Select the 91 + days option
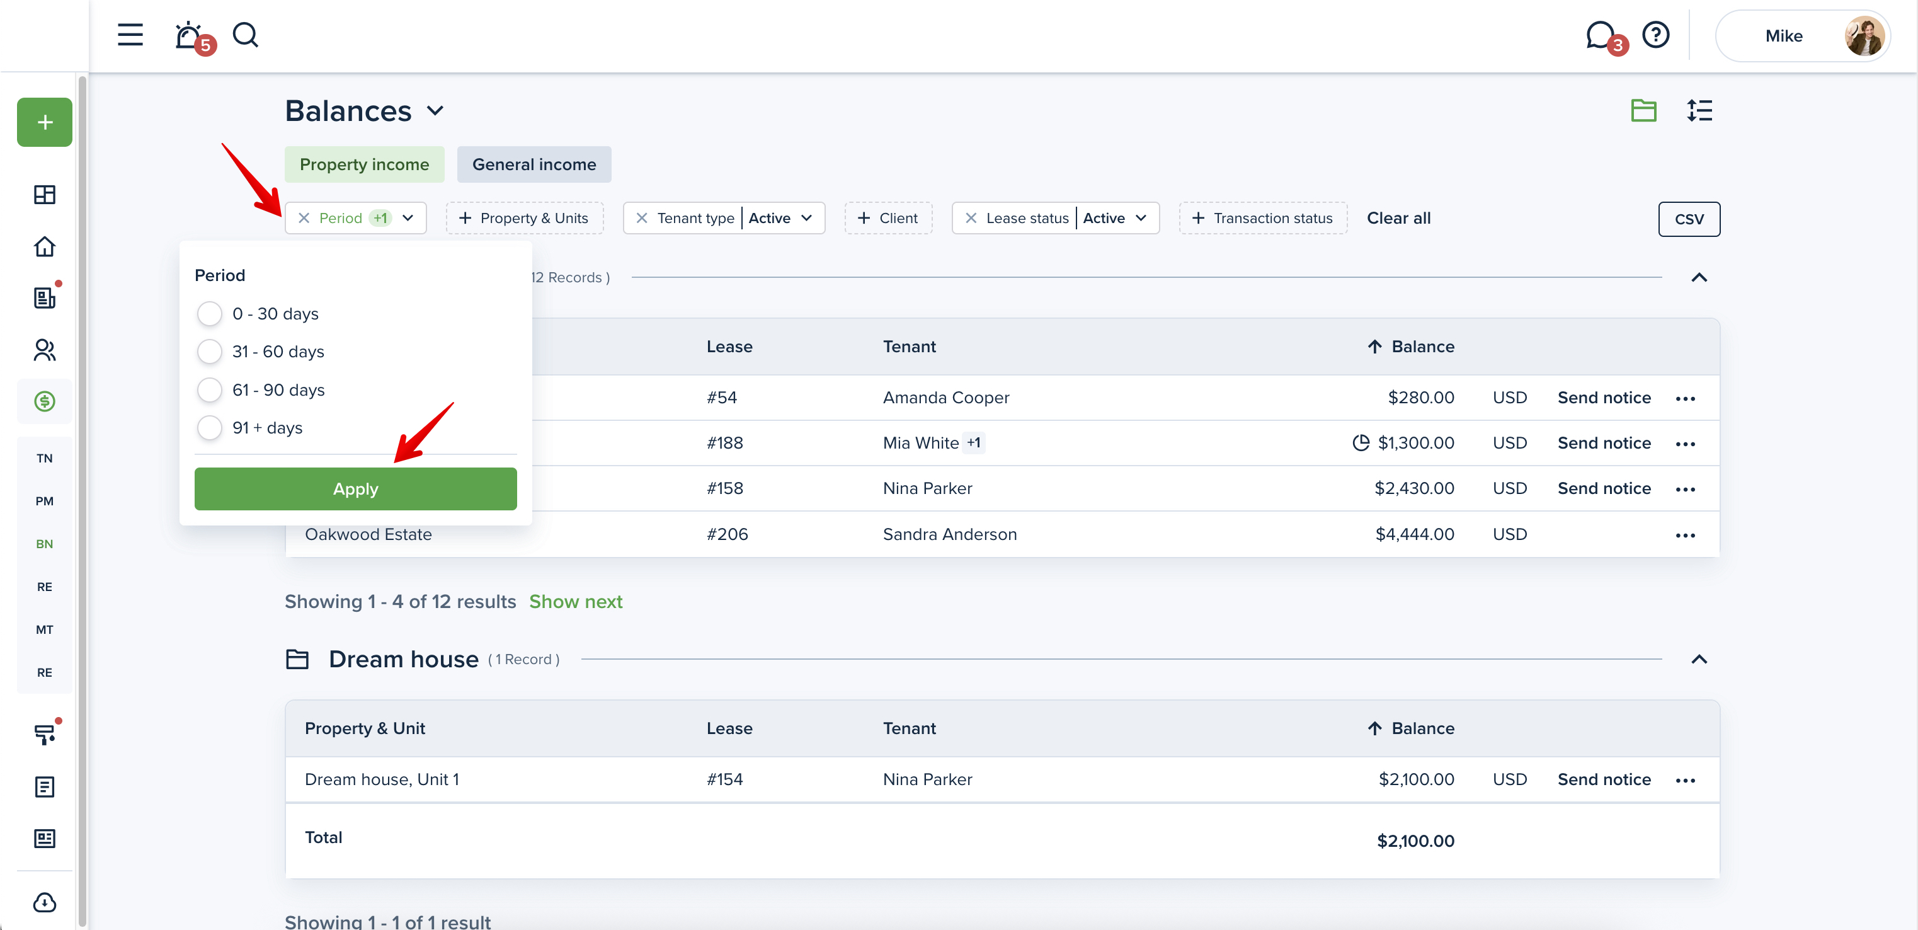 tap(210, 428)
